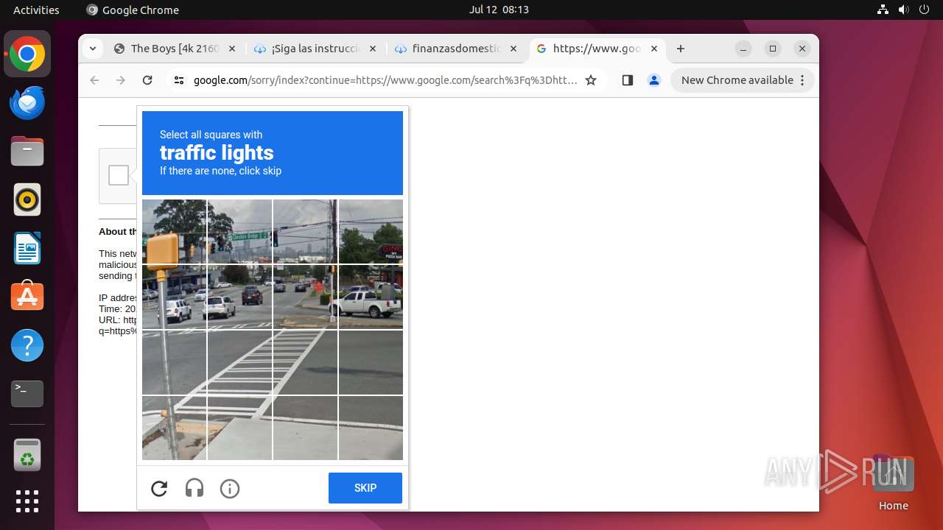The width and height of the screenshot is (943, 530).
Task: Open the network status icon in system tray
Action: (x=883, y=10)
